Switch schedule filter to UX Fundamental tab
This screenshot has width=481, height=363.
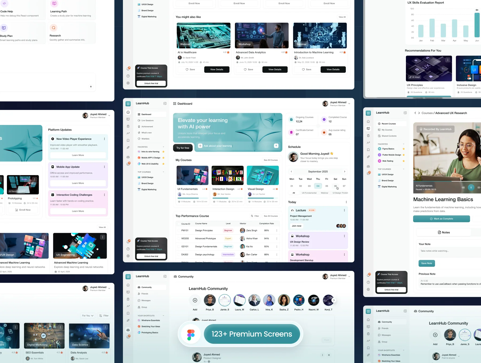click(309, 193)
